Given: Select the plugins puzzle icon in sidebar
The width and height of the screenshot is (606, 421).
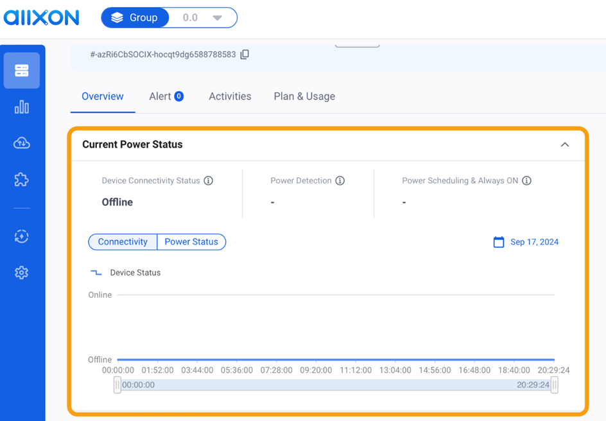Looking at the screenshot, I should coord(22,180).
